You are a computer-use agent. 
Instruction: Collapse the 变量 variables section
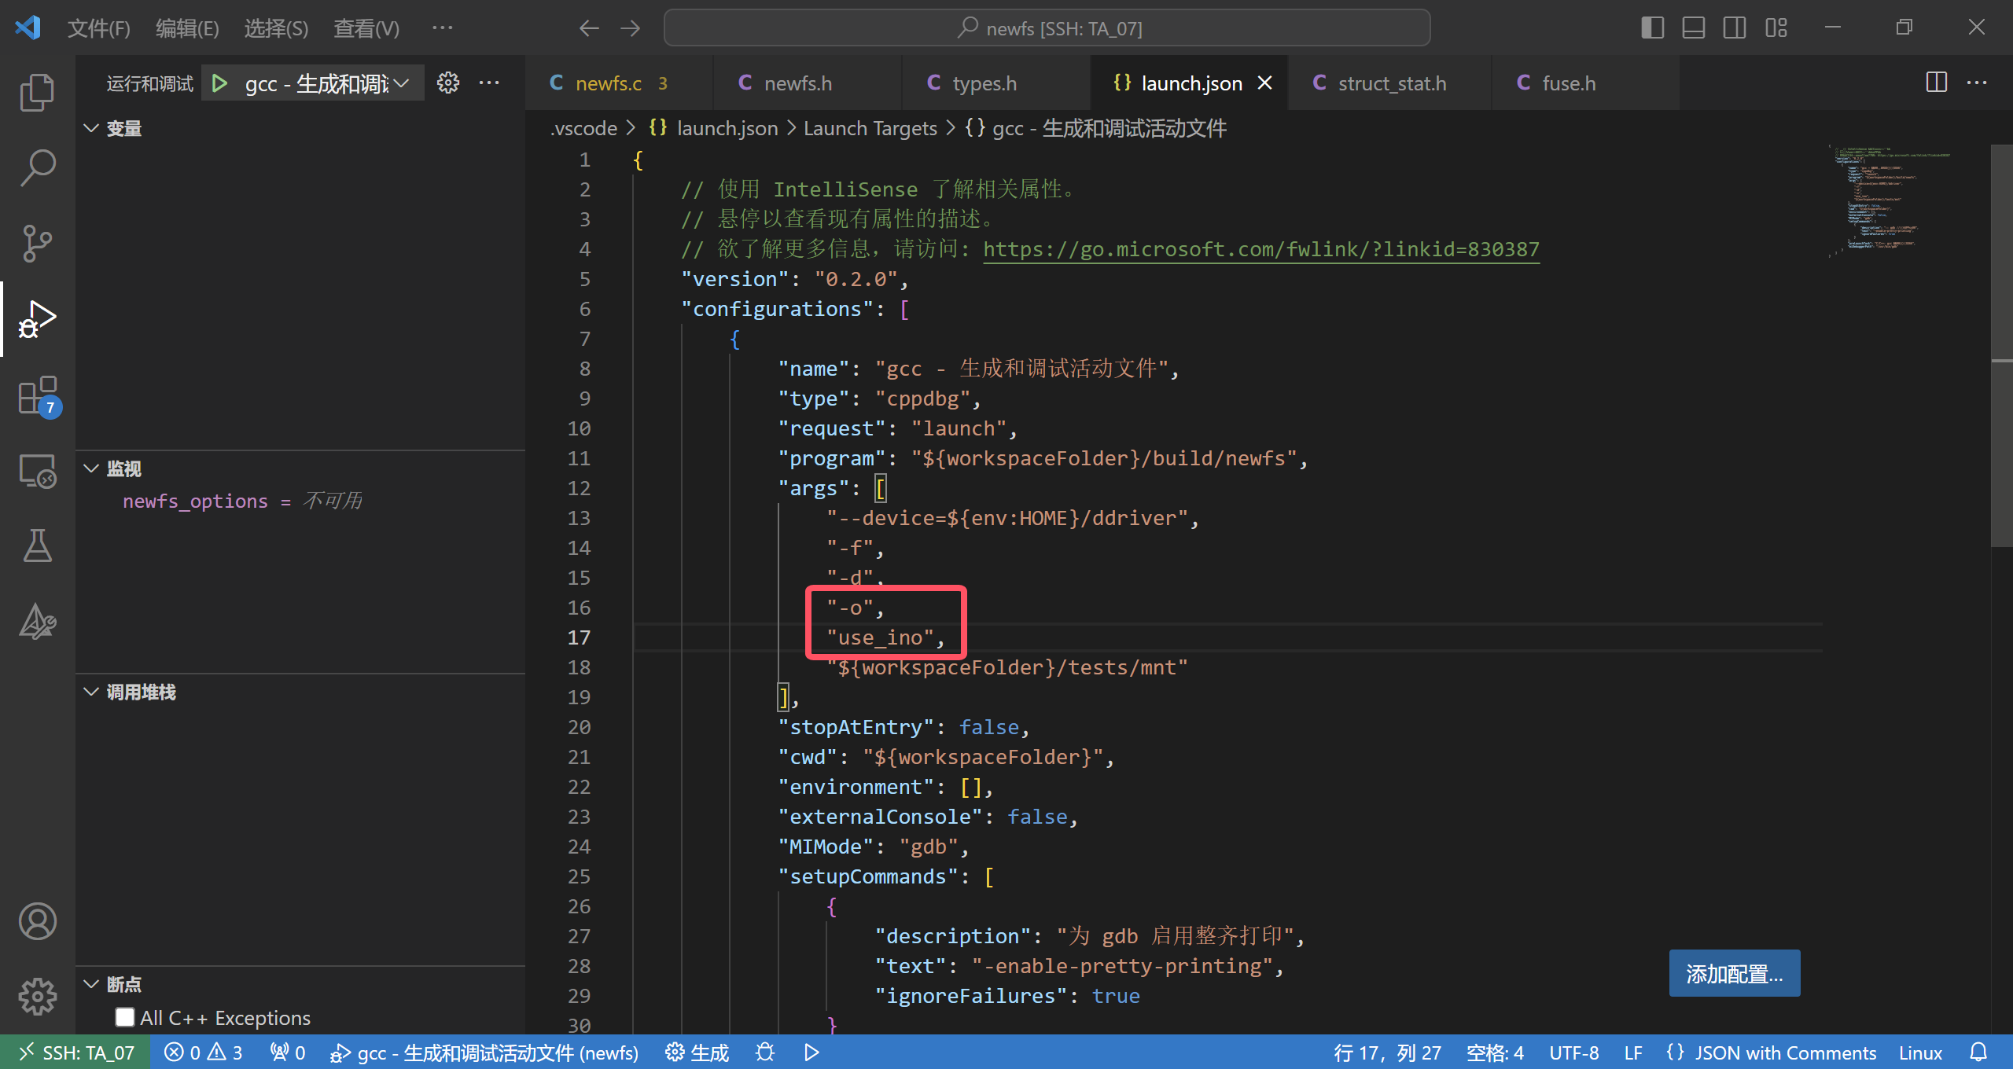[91, 128]
